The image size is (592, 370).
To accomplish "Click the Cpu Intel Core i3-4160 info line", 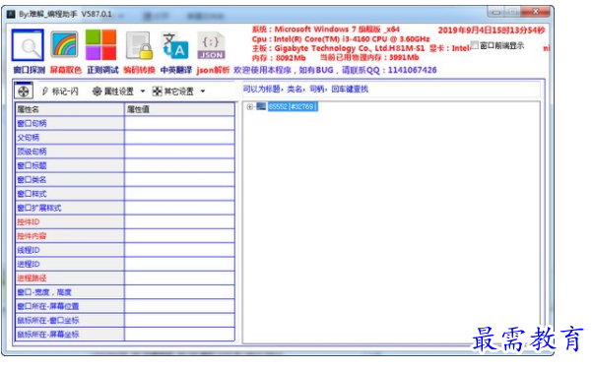I will click(341, 38).
